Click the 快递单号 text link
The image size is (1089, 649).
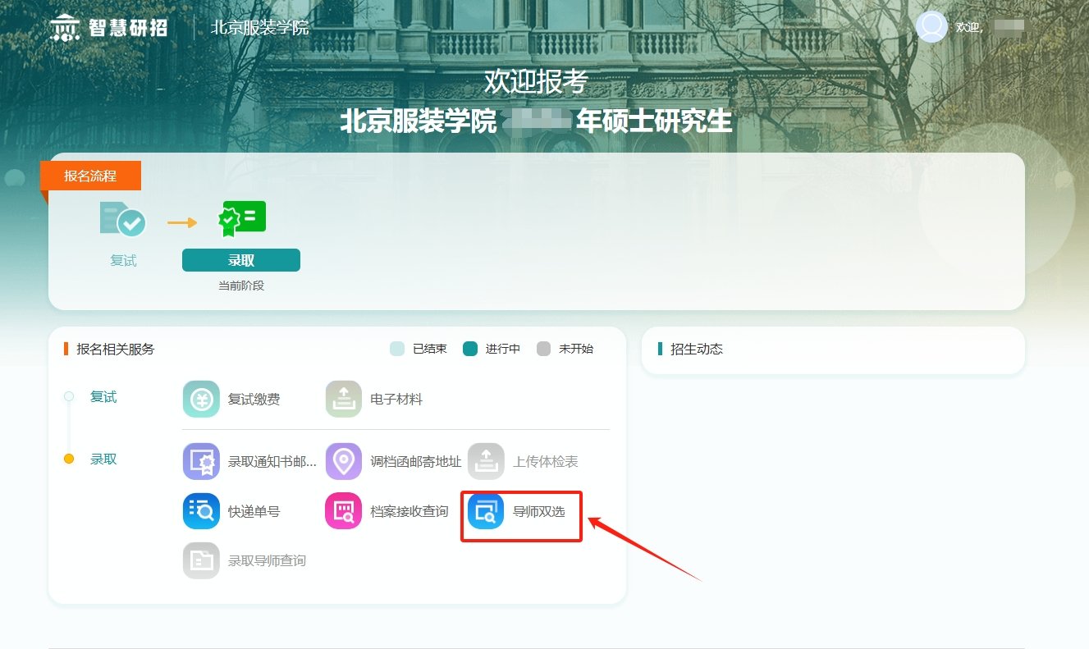(254, 512)
